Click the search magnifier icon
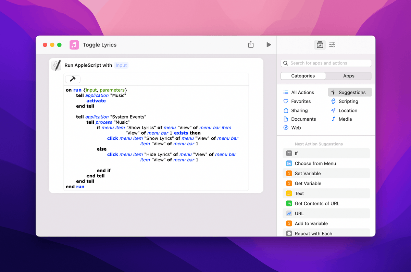The width and height of the screenshot is (411, 272). click(x=286, y=63)
